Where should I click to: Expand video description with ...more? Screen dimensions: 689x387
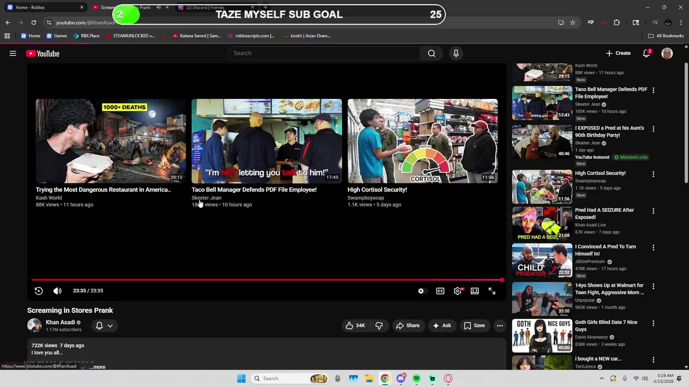(x=97, y=367)
